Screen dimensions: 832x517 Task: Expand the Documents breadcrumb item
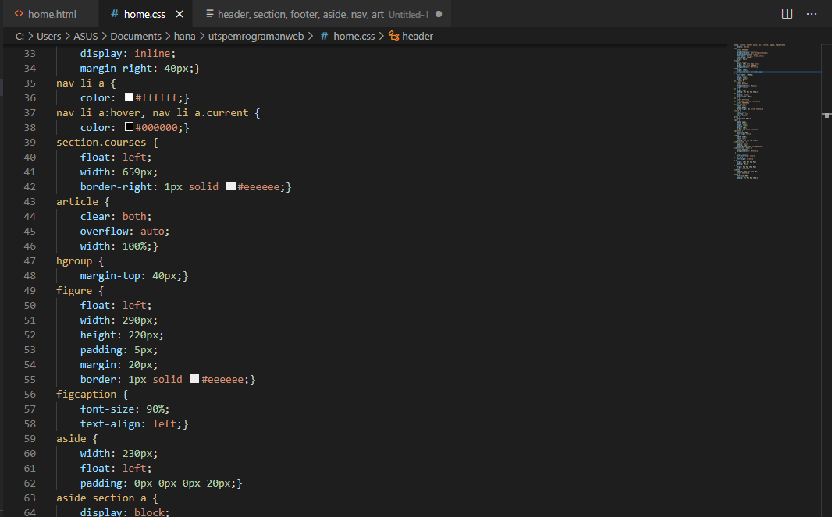click(x=136, y=36)
